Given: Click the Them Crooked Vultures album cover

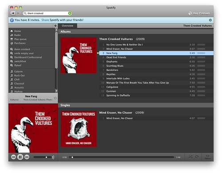Looking at the screenshot, I should coord(79,55).
